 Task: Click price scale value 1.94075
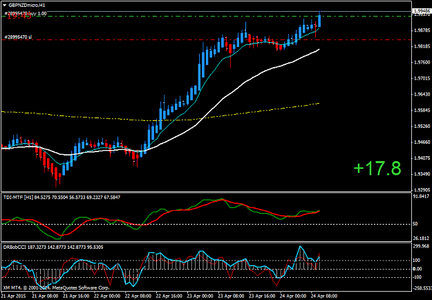pos(421,158)
